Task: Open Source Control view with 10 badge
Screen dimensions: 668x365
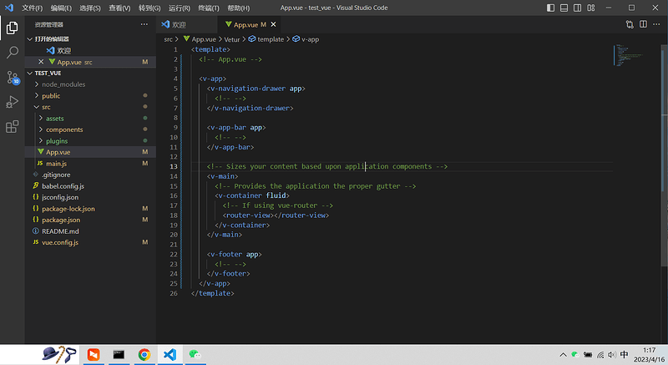Action: pyautogui.click(x=13, y=78)
